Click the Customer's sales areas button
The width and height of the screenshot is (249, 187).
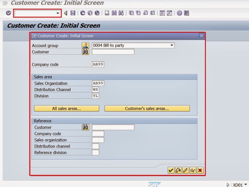point(147,108)
